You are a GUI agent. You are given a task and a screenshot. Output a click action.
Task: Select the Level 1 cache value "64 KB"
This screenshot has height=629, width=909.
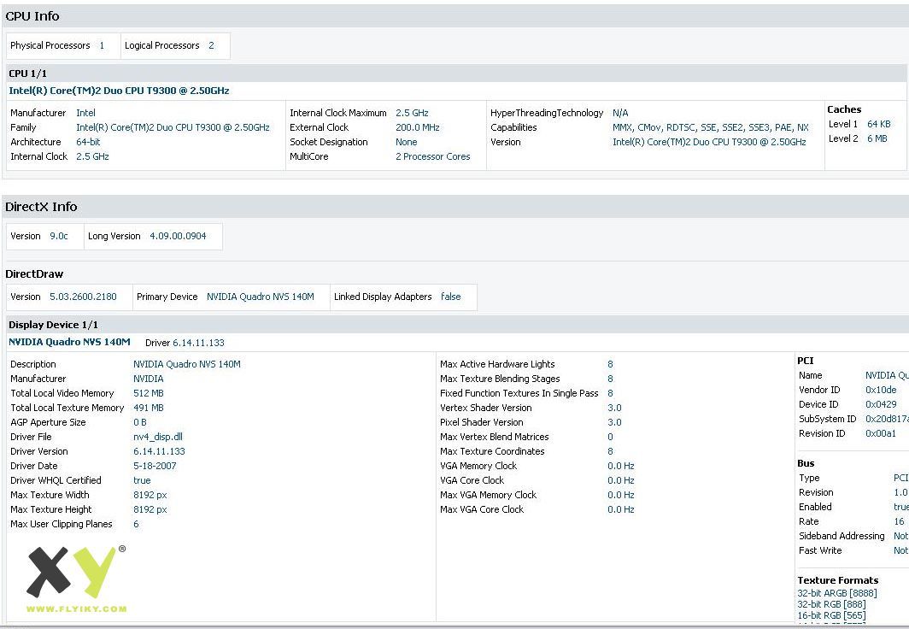(x=879, y=124)
